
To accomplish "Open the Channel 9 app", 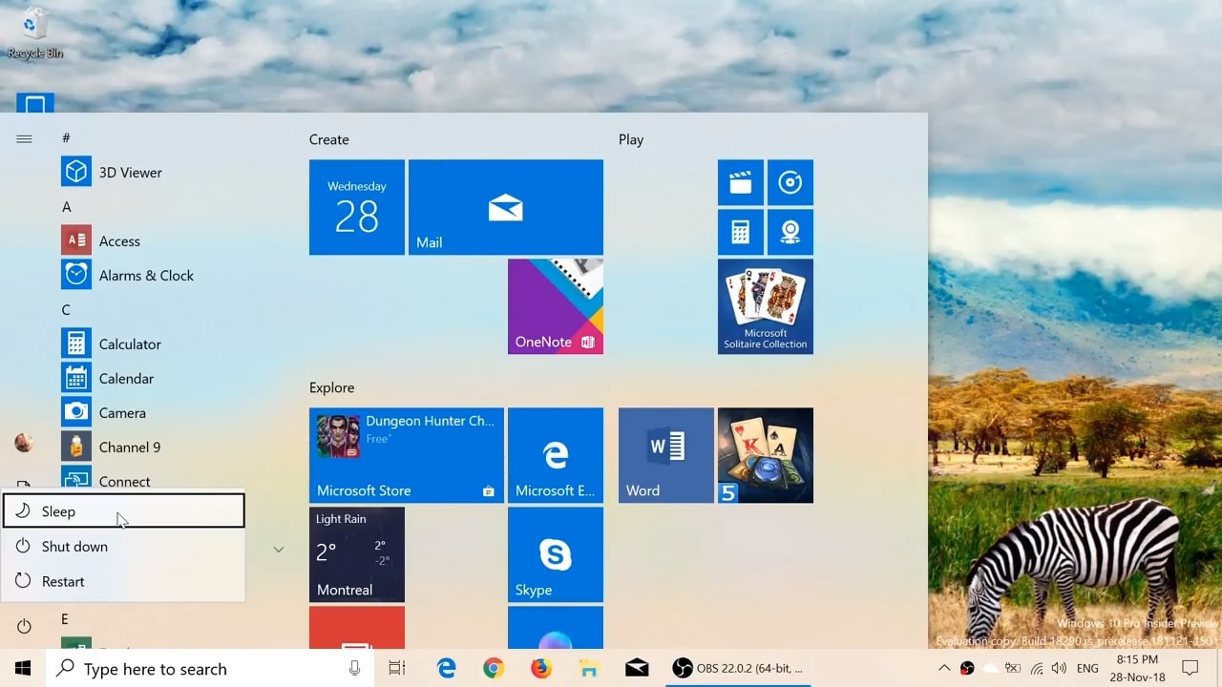I will 110,447.
